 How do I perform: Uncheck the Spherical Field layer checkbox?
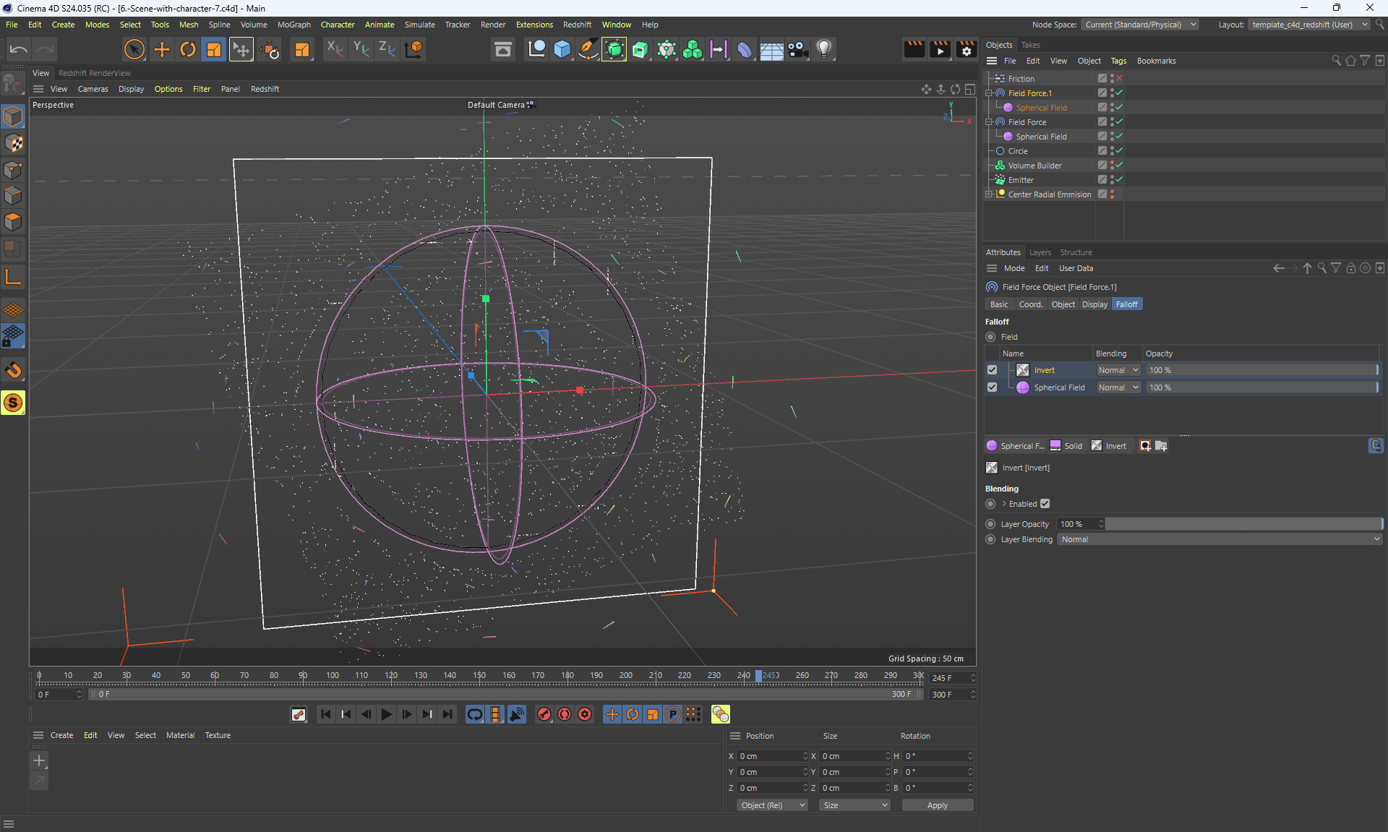click(992, 387)
